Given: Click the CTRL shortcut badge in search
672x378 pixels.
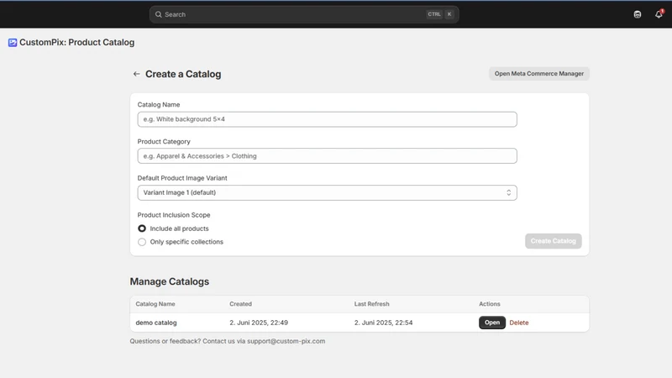Looking at the screenshot, I should [x=434, y=14].
